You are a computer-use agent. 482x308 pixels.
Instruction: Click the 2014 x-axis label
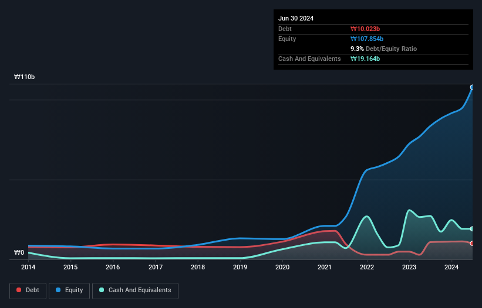[28, 267]
